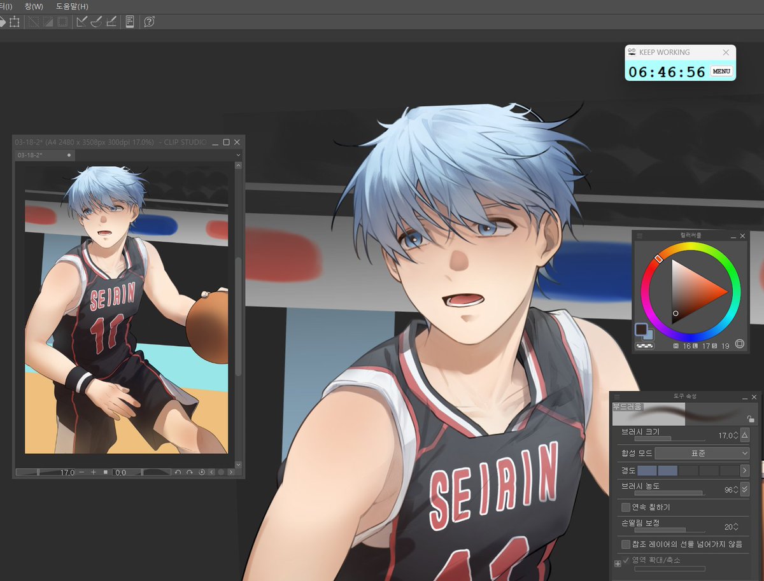Zoom out with minus in sub window

81,472
